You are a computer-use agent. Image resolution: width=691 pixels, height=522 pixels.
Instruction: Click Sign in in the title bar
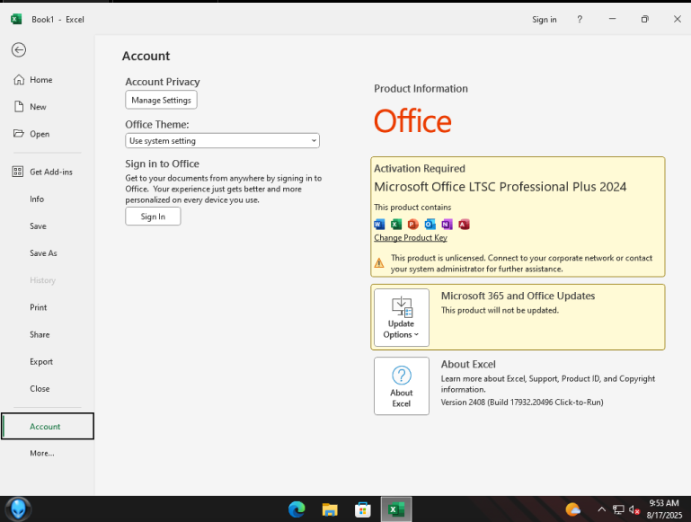pyautogui.click(x=544, y=20)
